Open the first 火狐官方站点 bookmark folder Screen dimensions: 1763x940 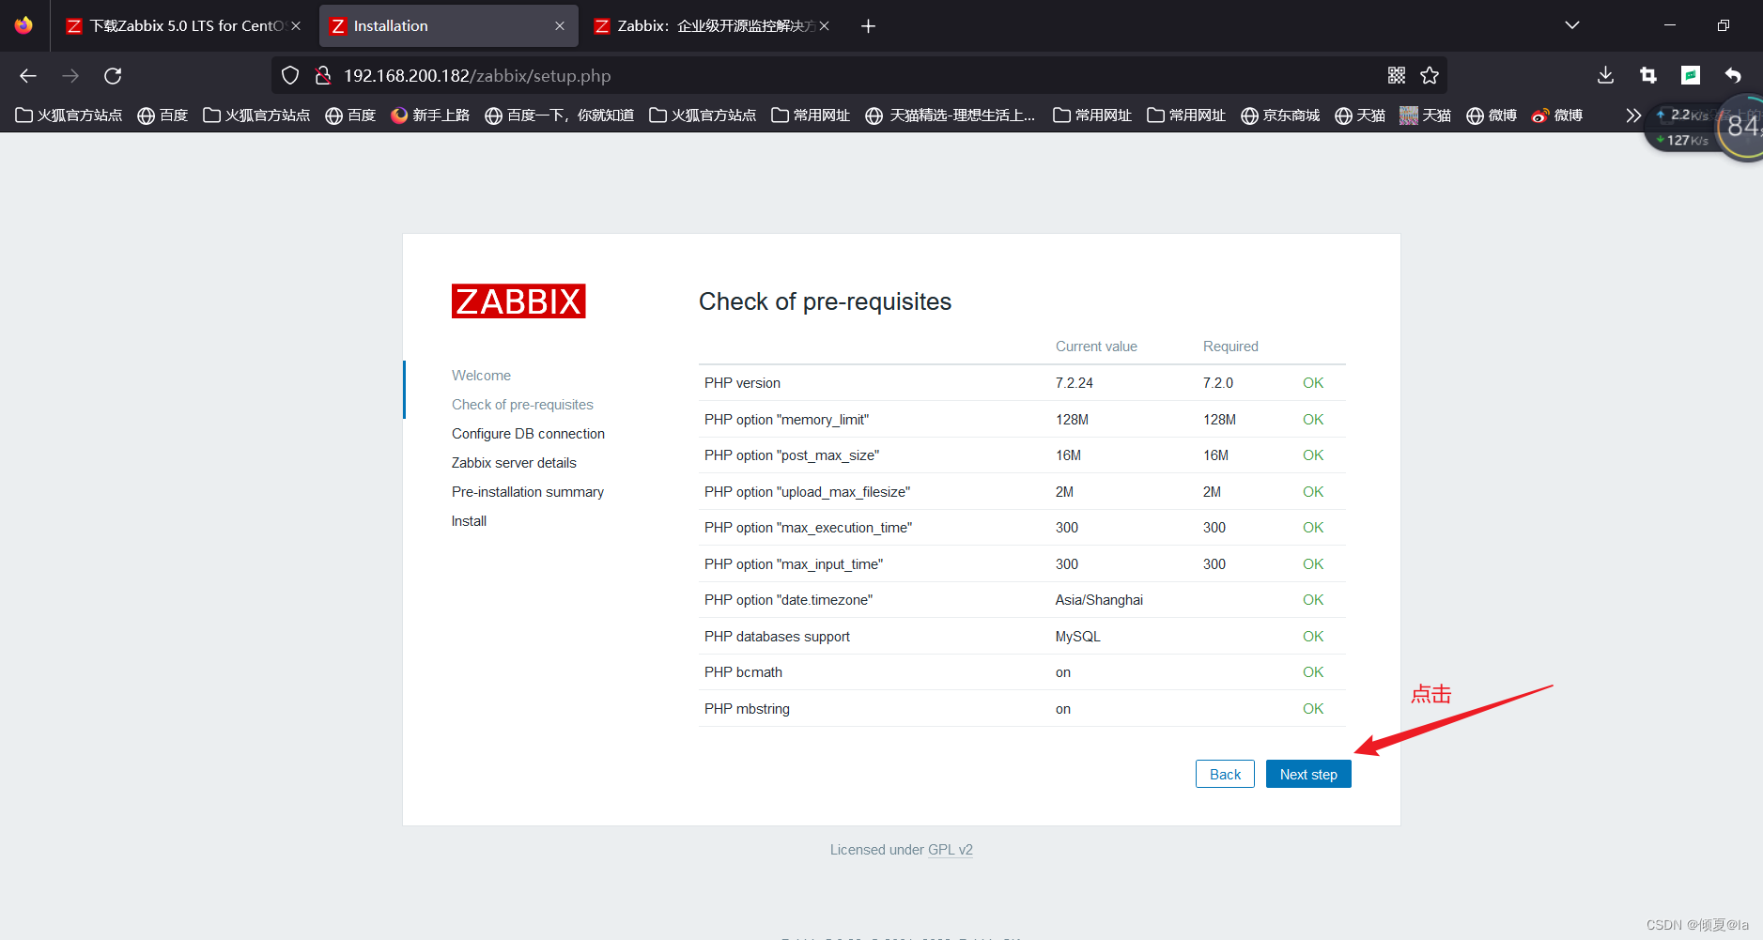(69, 116)
